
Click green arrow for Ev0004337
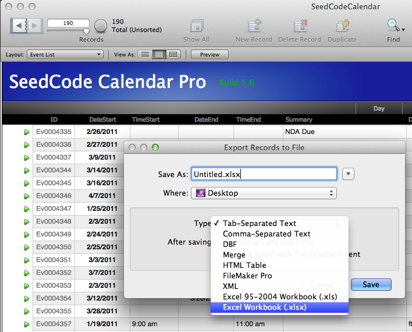[27, 158]
